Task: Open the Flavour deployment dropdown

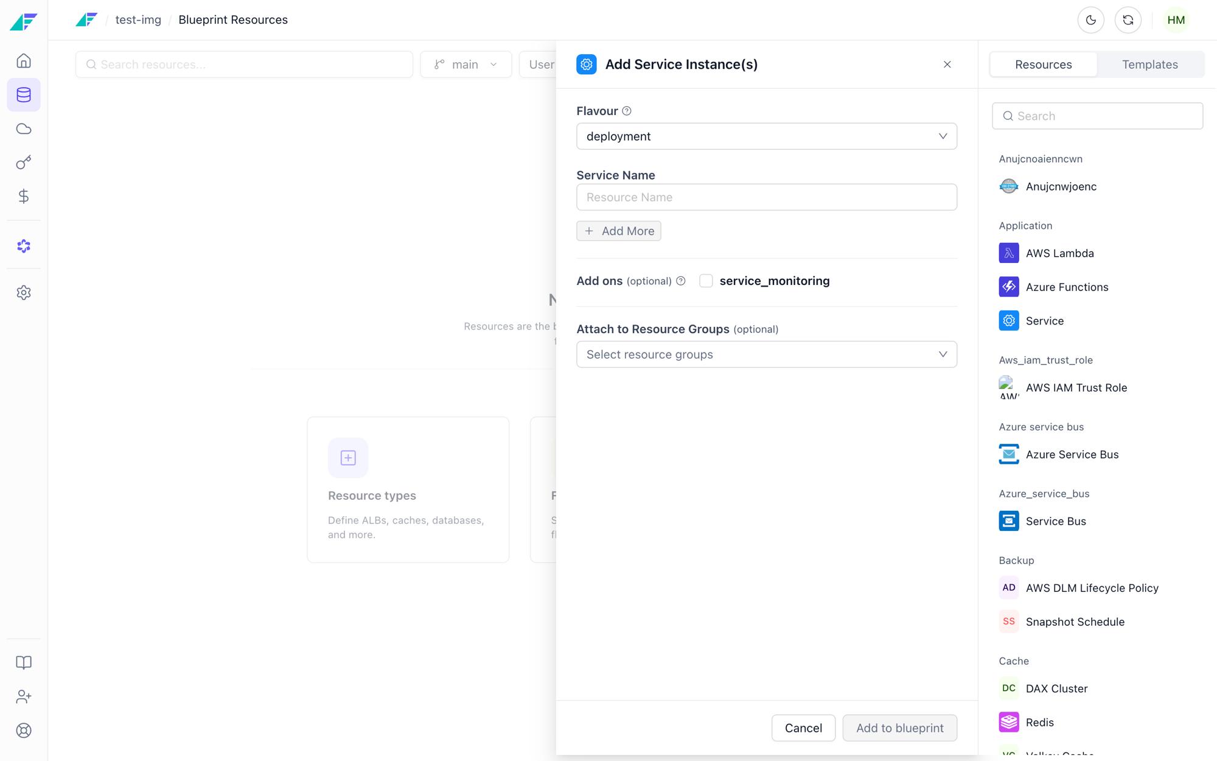Action: [x=766, y=136]
